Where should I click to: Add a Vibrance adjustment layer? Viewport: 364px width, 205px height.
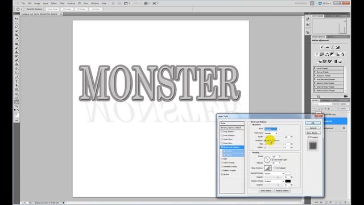(x=317, y=55)
